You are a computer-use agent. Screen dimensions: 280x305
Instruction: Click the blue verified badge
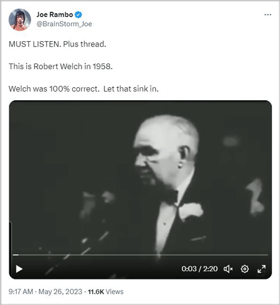click(x=78, y=15)
